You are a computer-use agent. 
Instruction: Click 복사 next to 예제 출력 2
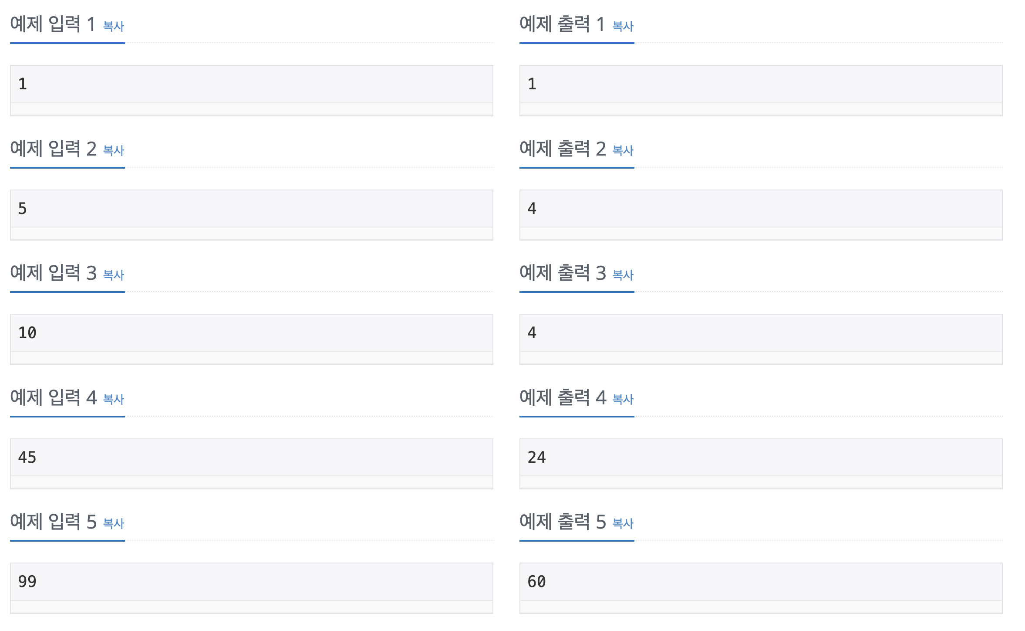pyautogui.click(x=623, y=150)
